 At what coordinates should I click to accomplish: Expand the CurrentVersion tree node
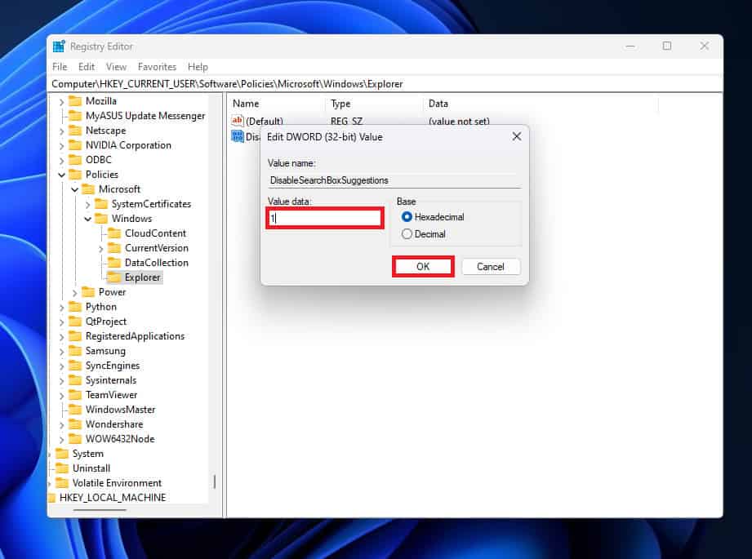[100, 248]
